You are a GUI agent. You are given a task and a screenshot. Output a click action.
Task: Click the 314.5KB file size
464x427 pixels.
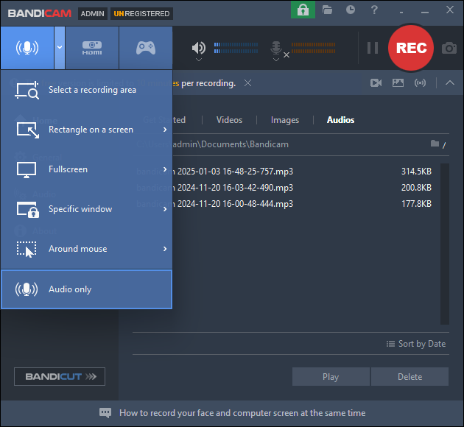pos(416,172)
